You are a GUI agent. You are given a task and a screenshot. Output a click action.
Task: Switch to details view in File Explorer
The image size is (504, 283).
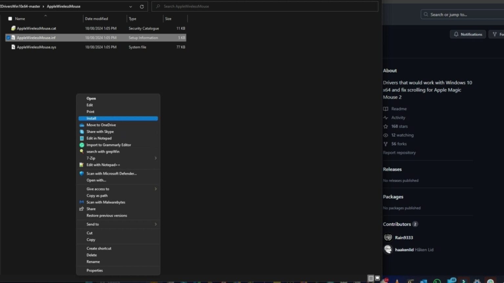[371, 278]
